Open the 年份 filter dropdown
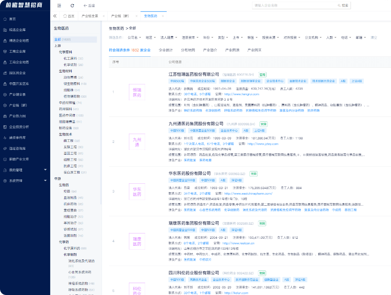 [x=208, y=38]
